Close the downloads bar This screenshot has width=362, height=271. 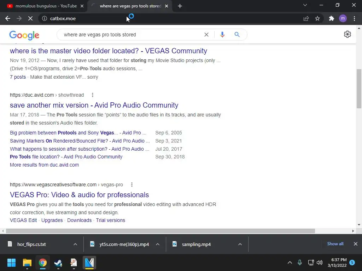point(356,244)
